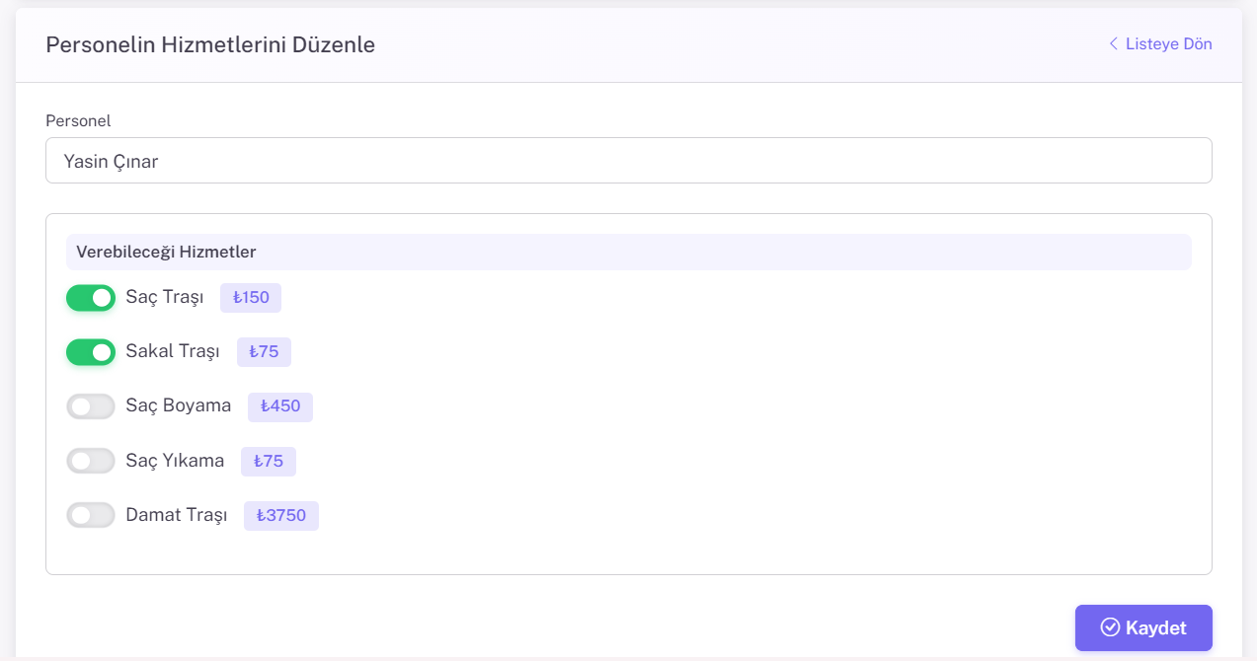Select the ₺450 price badge
The width and height of the screenshot is (1257, 661).
pyautogui.click(x=280, y=406)
